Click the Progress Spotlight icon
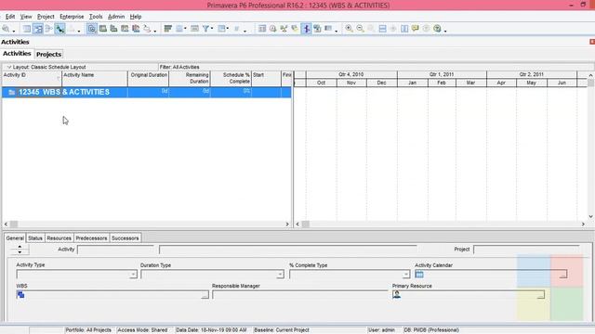This screenshot has width=595, height=334. pyautogui.click(x=295, y=29)
